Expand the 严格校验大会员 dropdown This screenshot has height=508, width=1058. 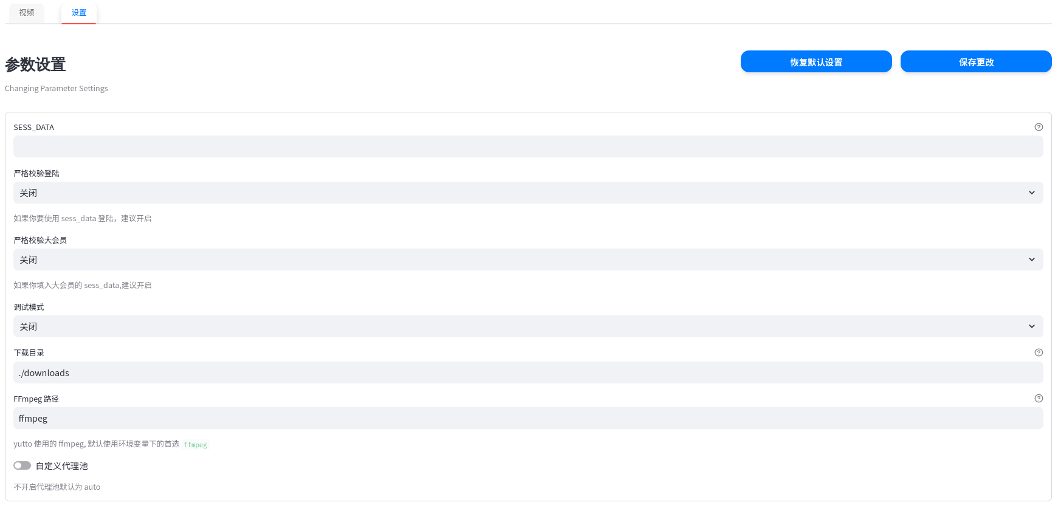(x=527, y=259)
